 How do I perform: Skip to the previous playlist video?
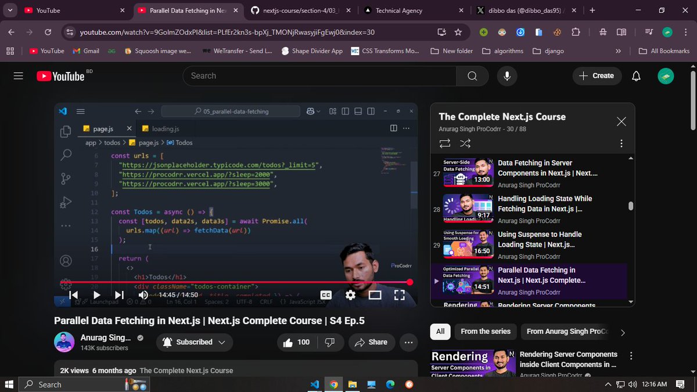tap(74, 295)
